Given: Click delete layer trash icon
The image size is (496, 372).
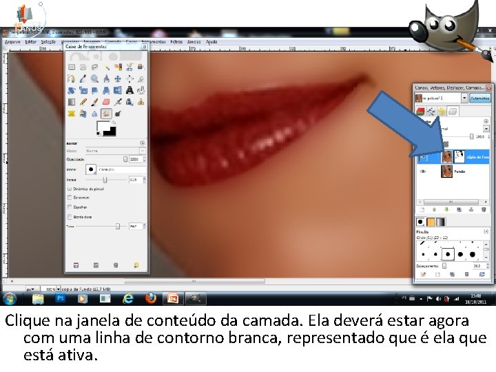Looking at the screenshot, I should [484, 209].
